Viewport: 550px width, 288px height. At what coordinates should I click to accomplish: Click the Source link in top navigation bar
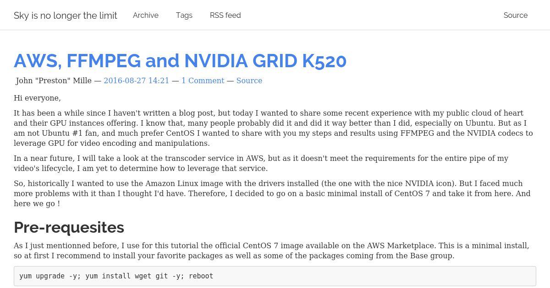pos(516,15)
